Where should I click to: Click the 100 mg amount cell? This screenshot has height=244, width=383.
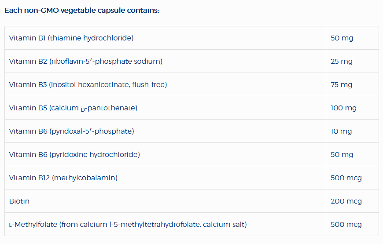point(343,108)
